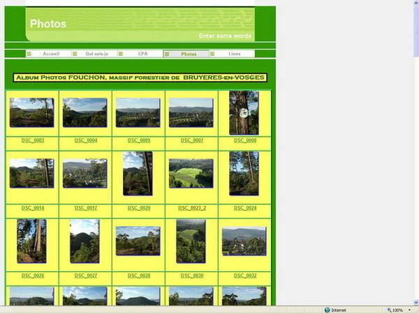View the village thumbnail above DSC_0032
Screen dimensions: 419x314
244,241
